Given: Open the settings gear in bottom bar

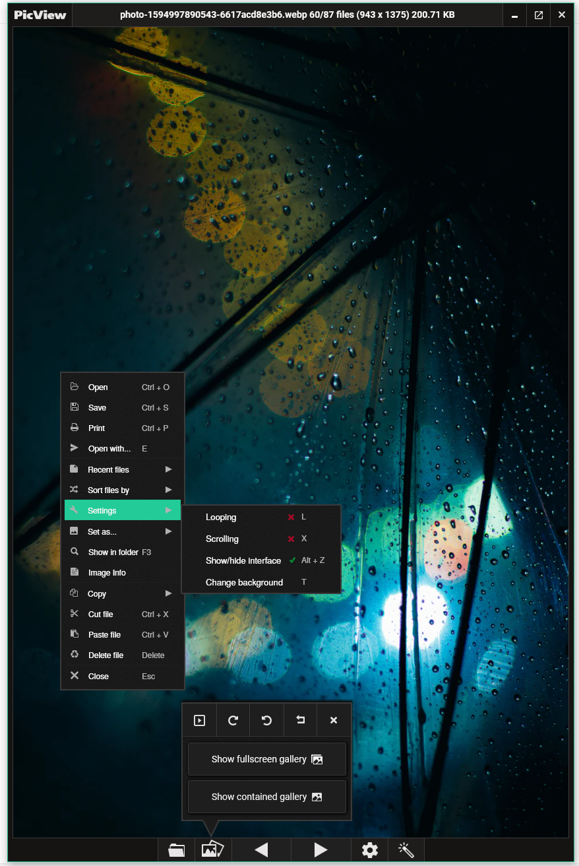Looking at the screenshot, I should click(369, 850).
